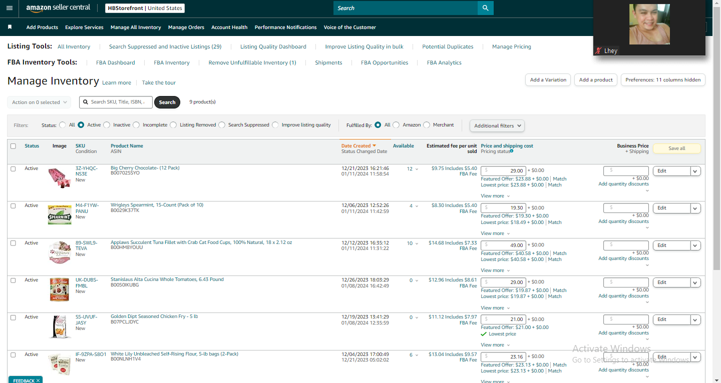Close the Feedback tab with its X
The width and height of the screenshot is (721, 383).
[x=38, y=381]
